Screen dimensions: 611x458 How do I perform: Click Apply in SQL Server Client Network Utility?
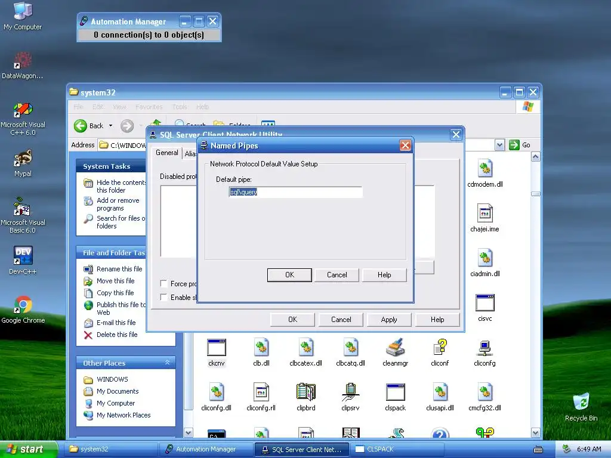click(389, 320)
